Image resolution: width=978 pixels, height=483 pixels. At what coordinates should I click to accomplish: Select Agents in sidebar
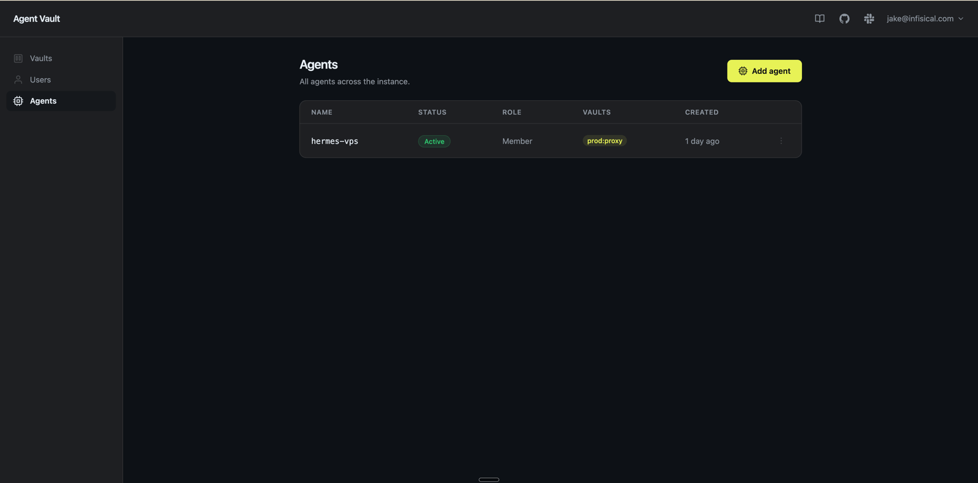tap(61, 101)
